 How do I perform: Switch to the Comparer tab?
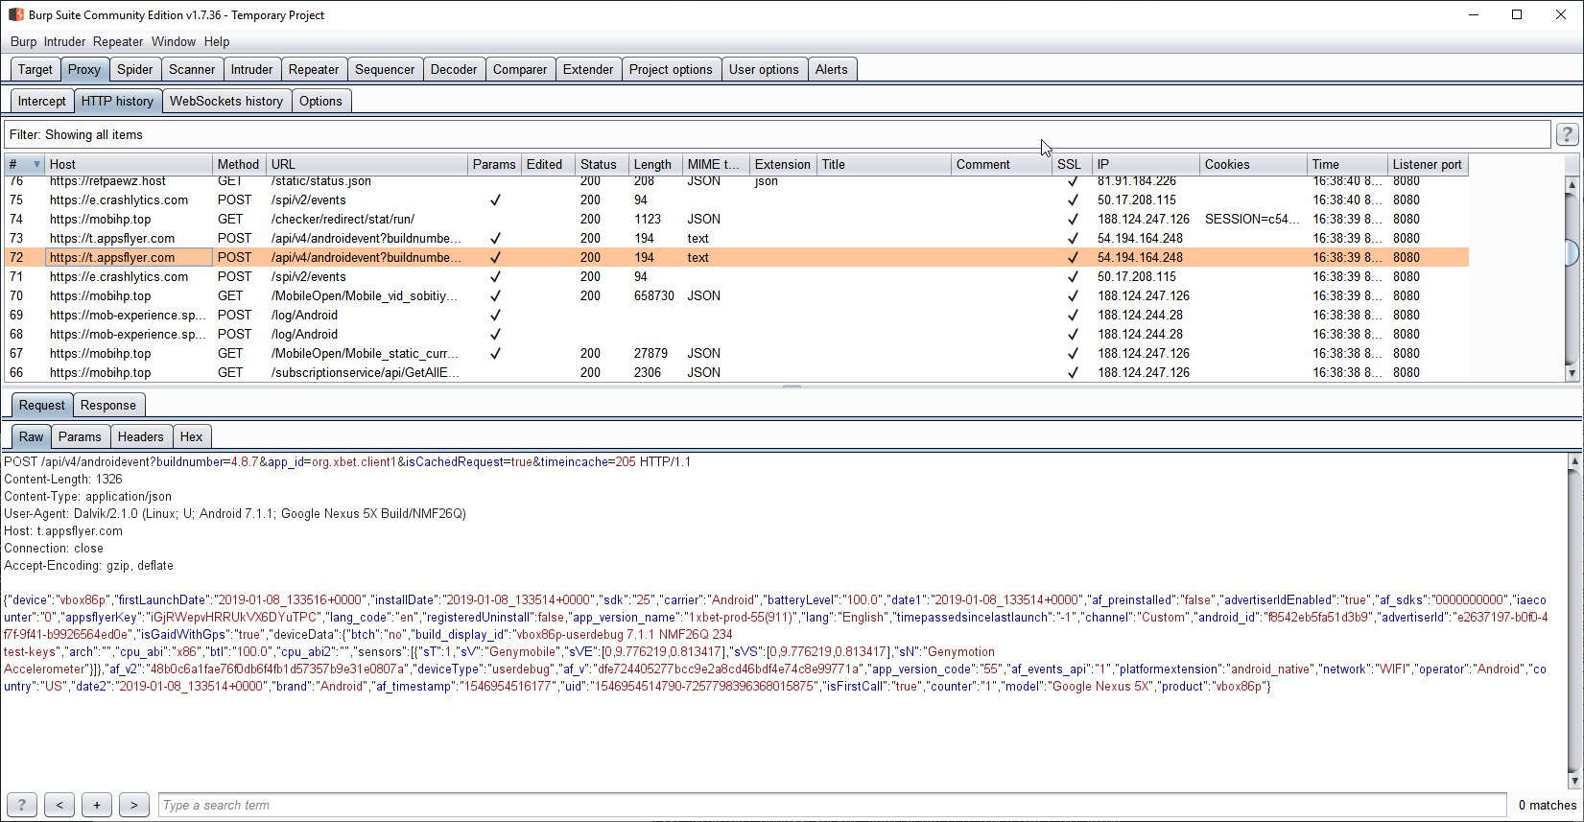pyautogui.click(x=520, y=69)
